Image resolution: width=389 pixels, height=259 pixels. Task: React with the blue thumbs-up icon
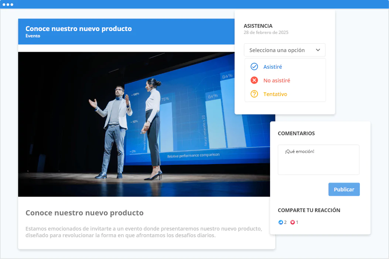(281, 222)
